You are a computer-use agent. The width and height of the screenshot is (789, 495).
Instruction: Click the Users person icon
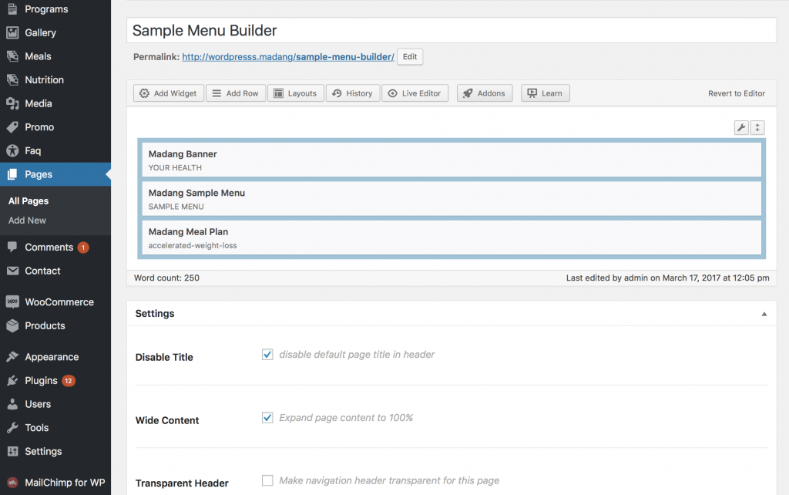(x=12, y=404)
